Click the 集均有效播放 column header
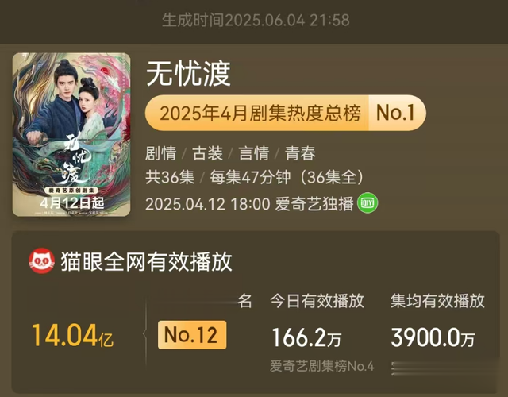 (x=437, y=301)
